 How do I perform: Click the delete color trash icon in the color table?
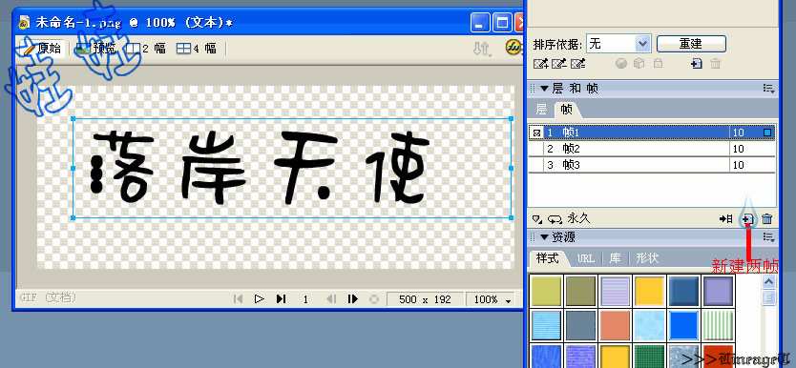715,64
